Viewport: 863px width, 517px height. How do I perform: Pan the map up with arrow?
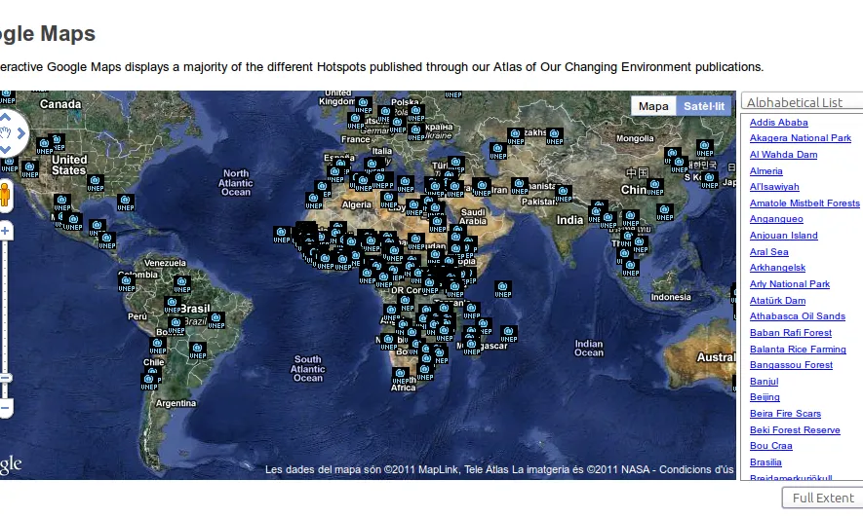5,117
